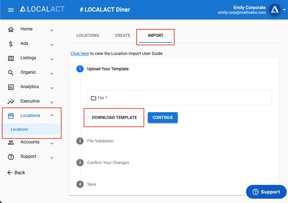This screenshot has width=288, height=203.
Task: Expand the Support menu chevron
Action: point(52,158)
